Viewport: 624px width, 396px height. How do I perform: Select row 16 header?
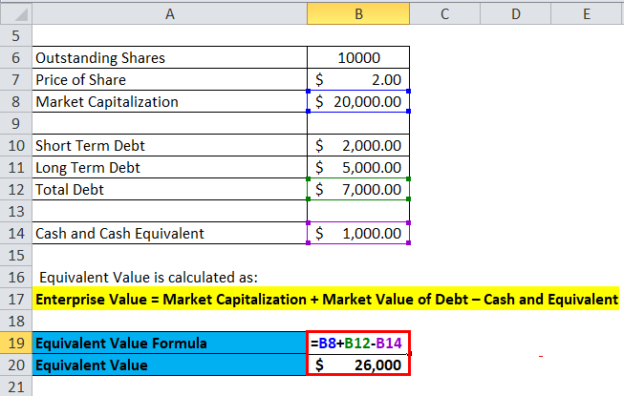[16, 277]
